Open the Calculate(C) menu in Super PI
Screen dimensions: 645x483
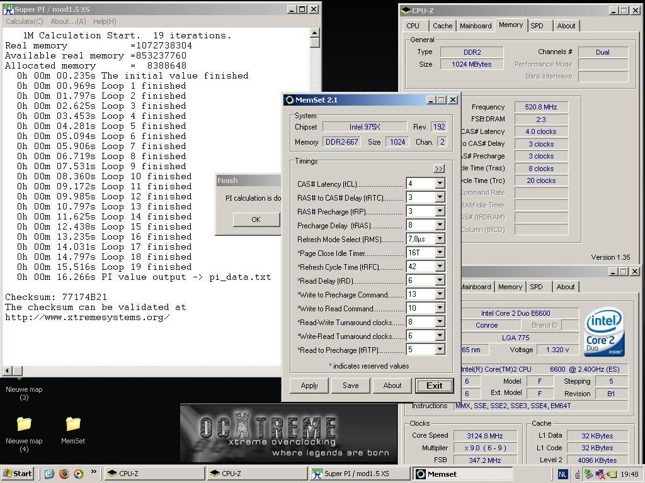point(25,21)
